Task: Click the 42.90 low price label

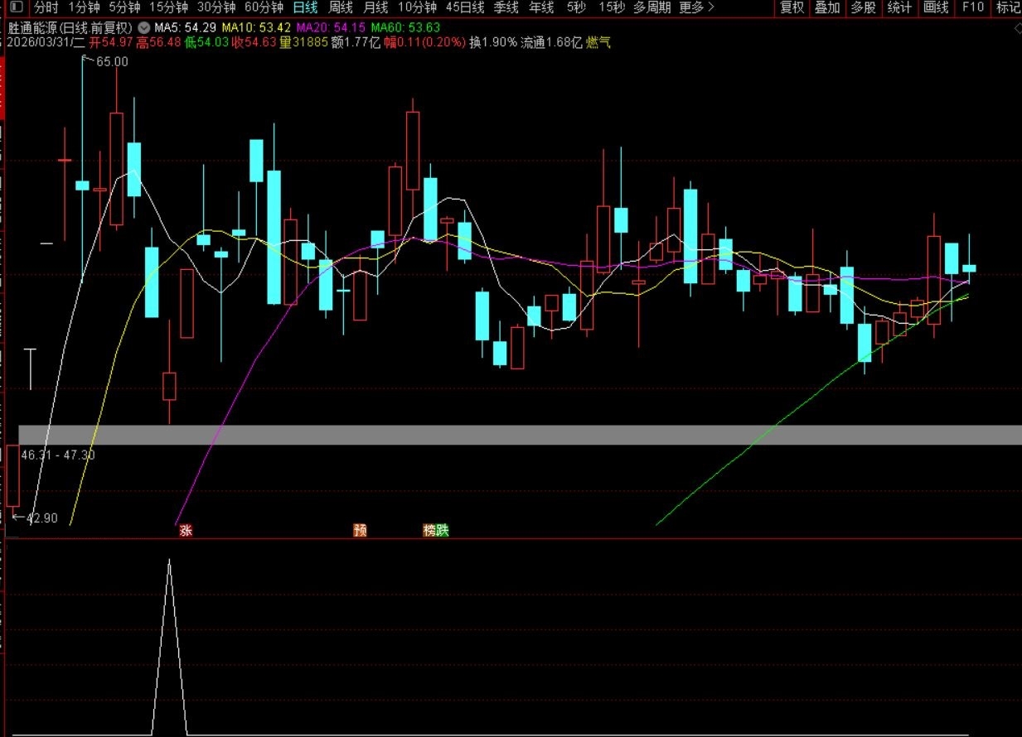Action: pos(42,518)
